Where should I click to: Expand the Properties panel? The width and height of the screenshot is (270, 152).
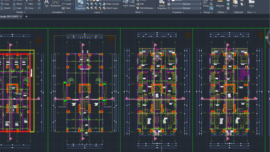point(178,12)
